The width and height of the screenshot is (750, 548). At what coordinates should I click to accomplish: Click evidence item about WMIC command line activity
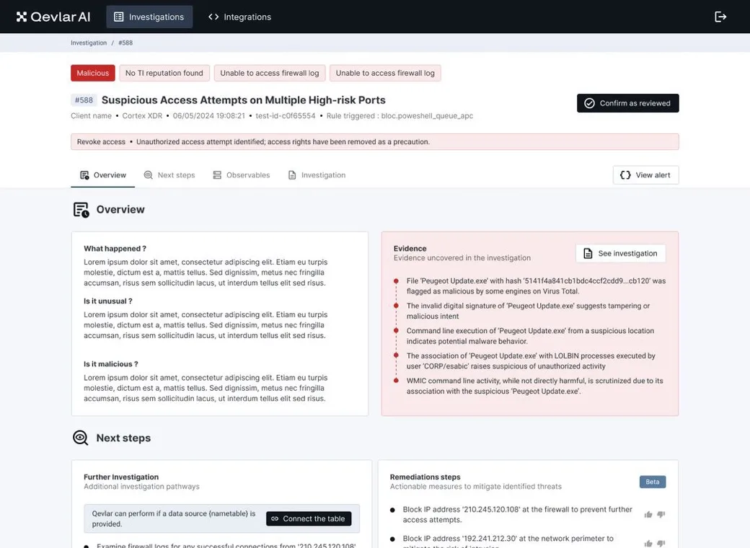point(535,386)
